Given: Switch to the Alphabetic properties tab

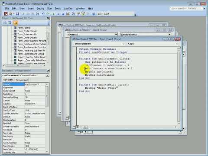Looking at the screenshot, I should (8, 80).
